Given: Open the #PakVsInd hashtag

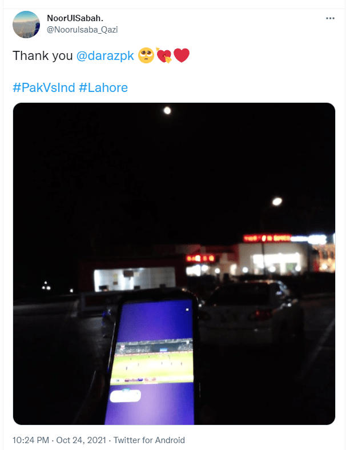Looking at the screenshot, I should [x=44, y=87].
